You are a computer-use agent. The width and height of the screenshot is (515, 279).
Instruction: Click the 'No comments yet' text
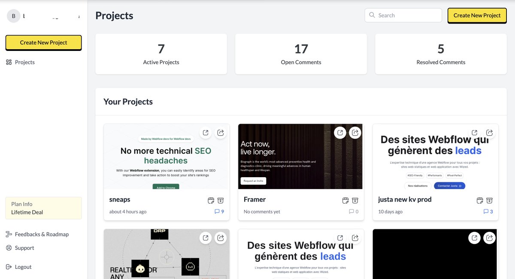pos(262,211)
